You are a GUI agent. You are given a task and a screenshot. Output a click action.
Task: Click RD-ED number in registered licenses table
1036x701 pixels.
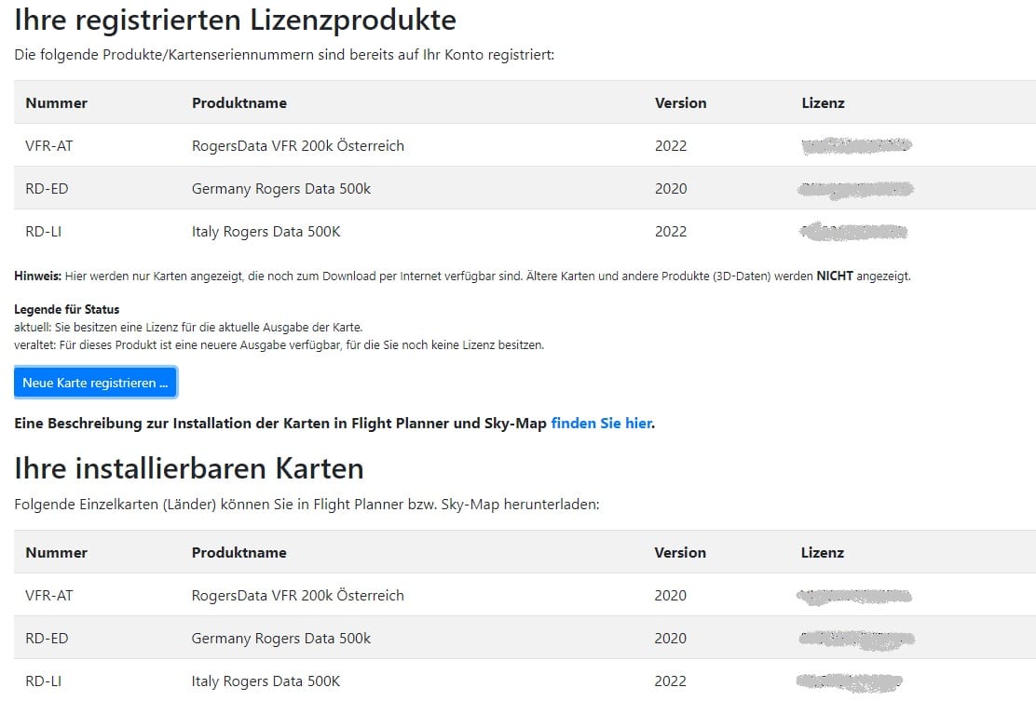pos(47,188)
